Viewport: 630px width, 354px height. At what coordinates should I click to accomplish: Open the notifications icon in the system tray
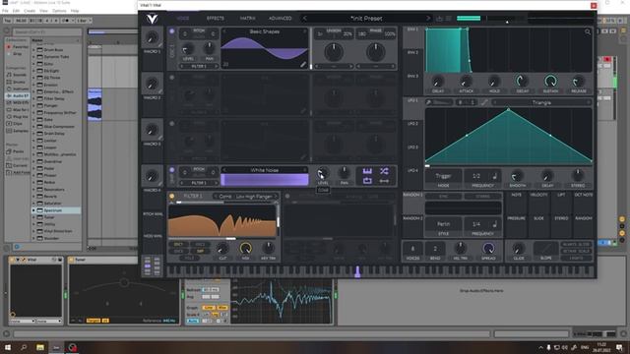pos(619,347)
